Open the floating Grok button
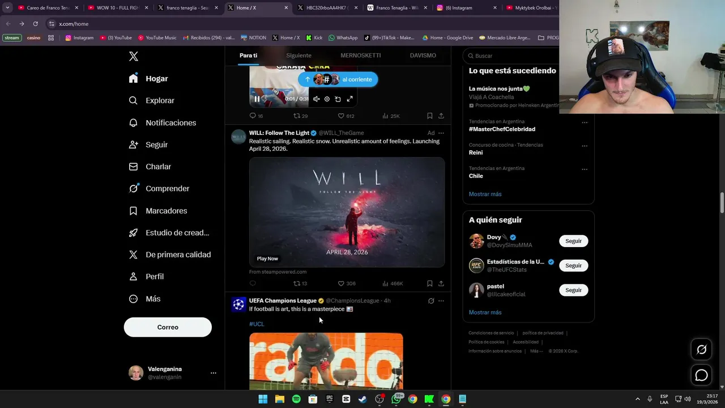The width and height of the screenshot is (725, 408). coord(701,350)
